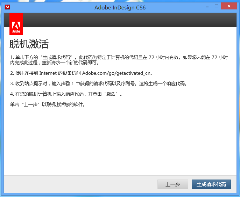
Task: Click the Adobe.com/go/getactivated_cn text
Action: click(116, 73)
